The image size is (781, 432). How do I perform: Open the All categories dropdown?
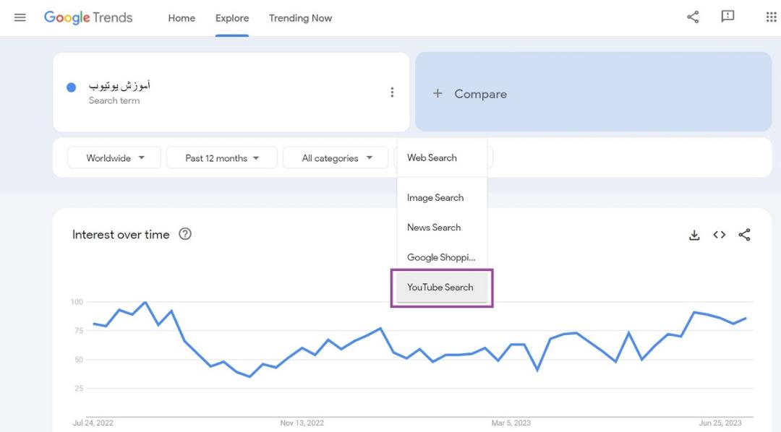point(336,157)
